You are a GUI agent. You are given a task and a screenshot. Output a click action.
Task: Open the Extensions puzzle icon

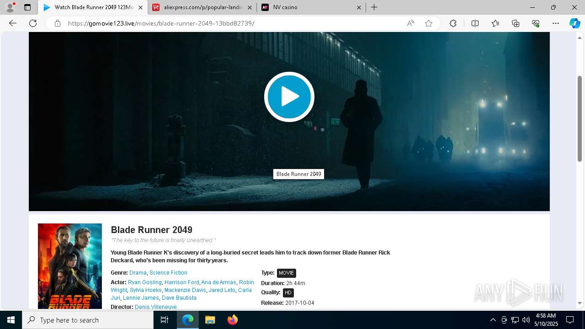click(453, 23)
